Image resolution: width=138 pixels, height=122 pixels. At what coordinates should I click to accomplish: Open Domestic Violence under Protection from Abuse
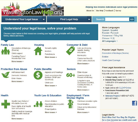[19, 75]
